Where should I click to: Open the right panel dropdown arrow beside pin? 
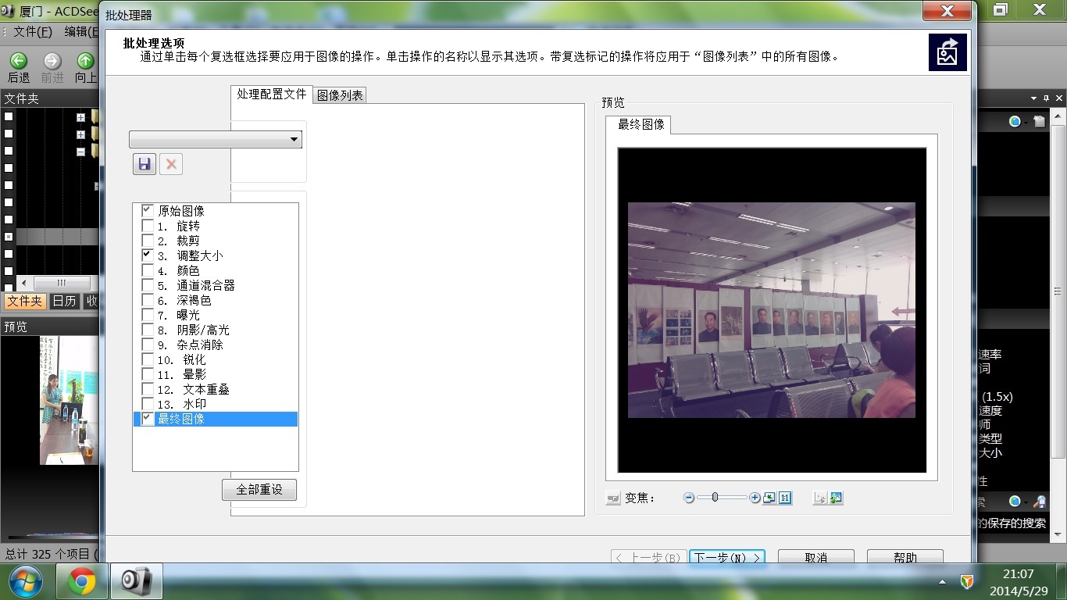click(1033, 98)
